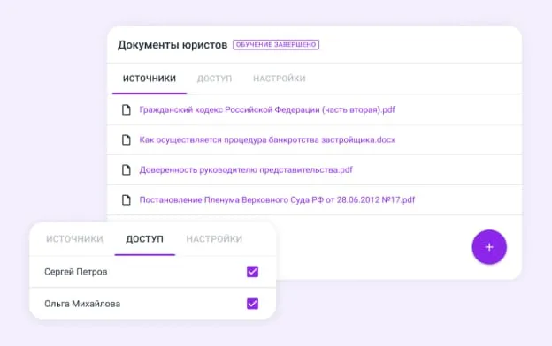The width and height of the screenshot is (552, 346).
Task: Open НАСТРОЙКИ tab in main card
Action: [x=280, y=79]
